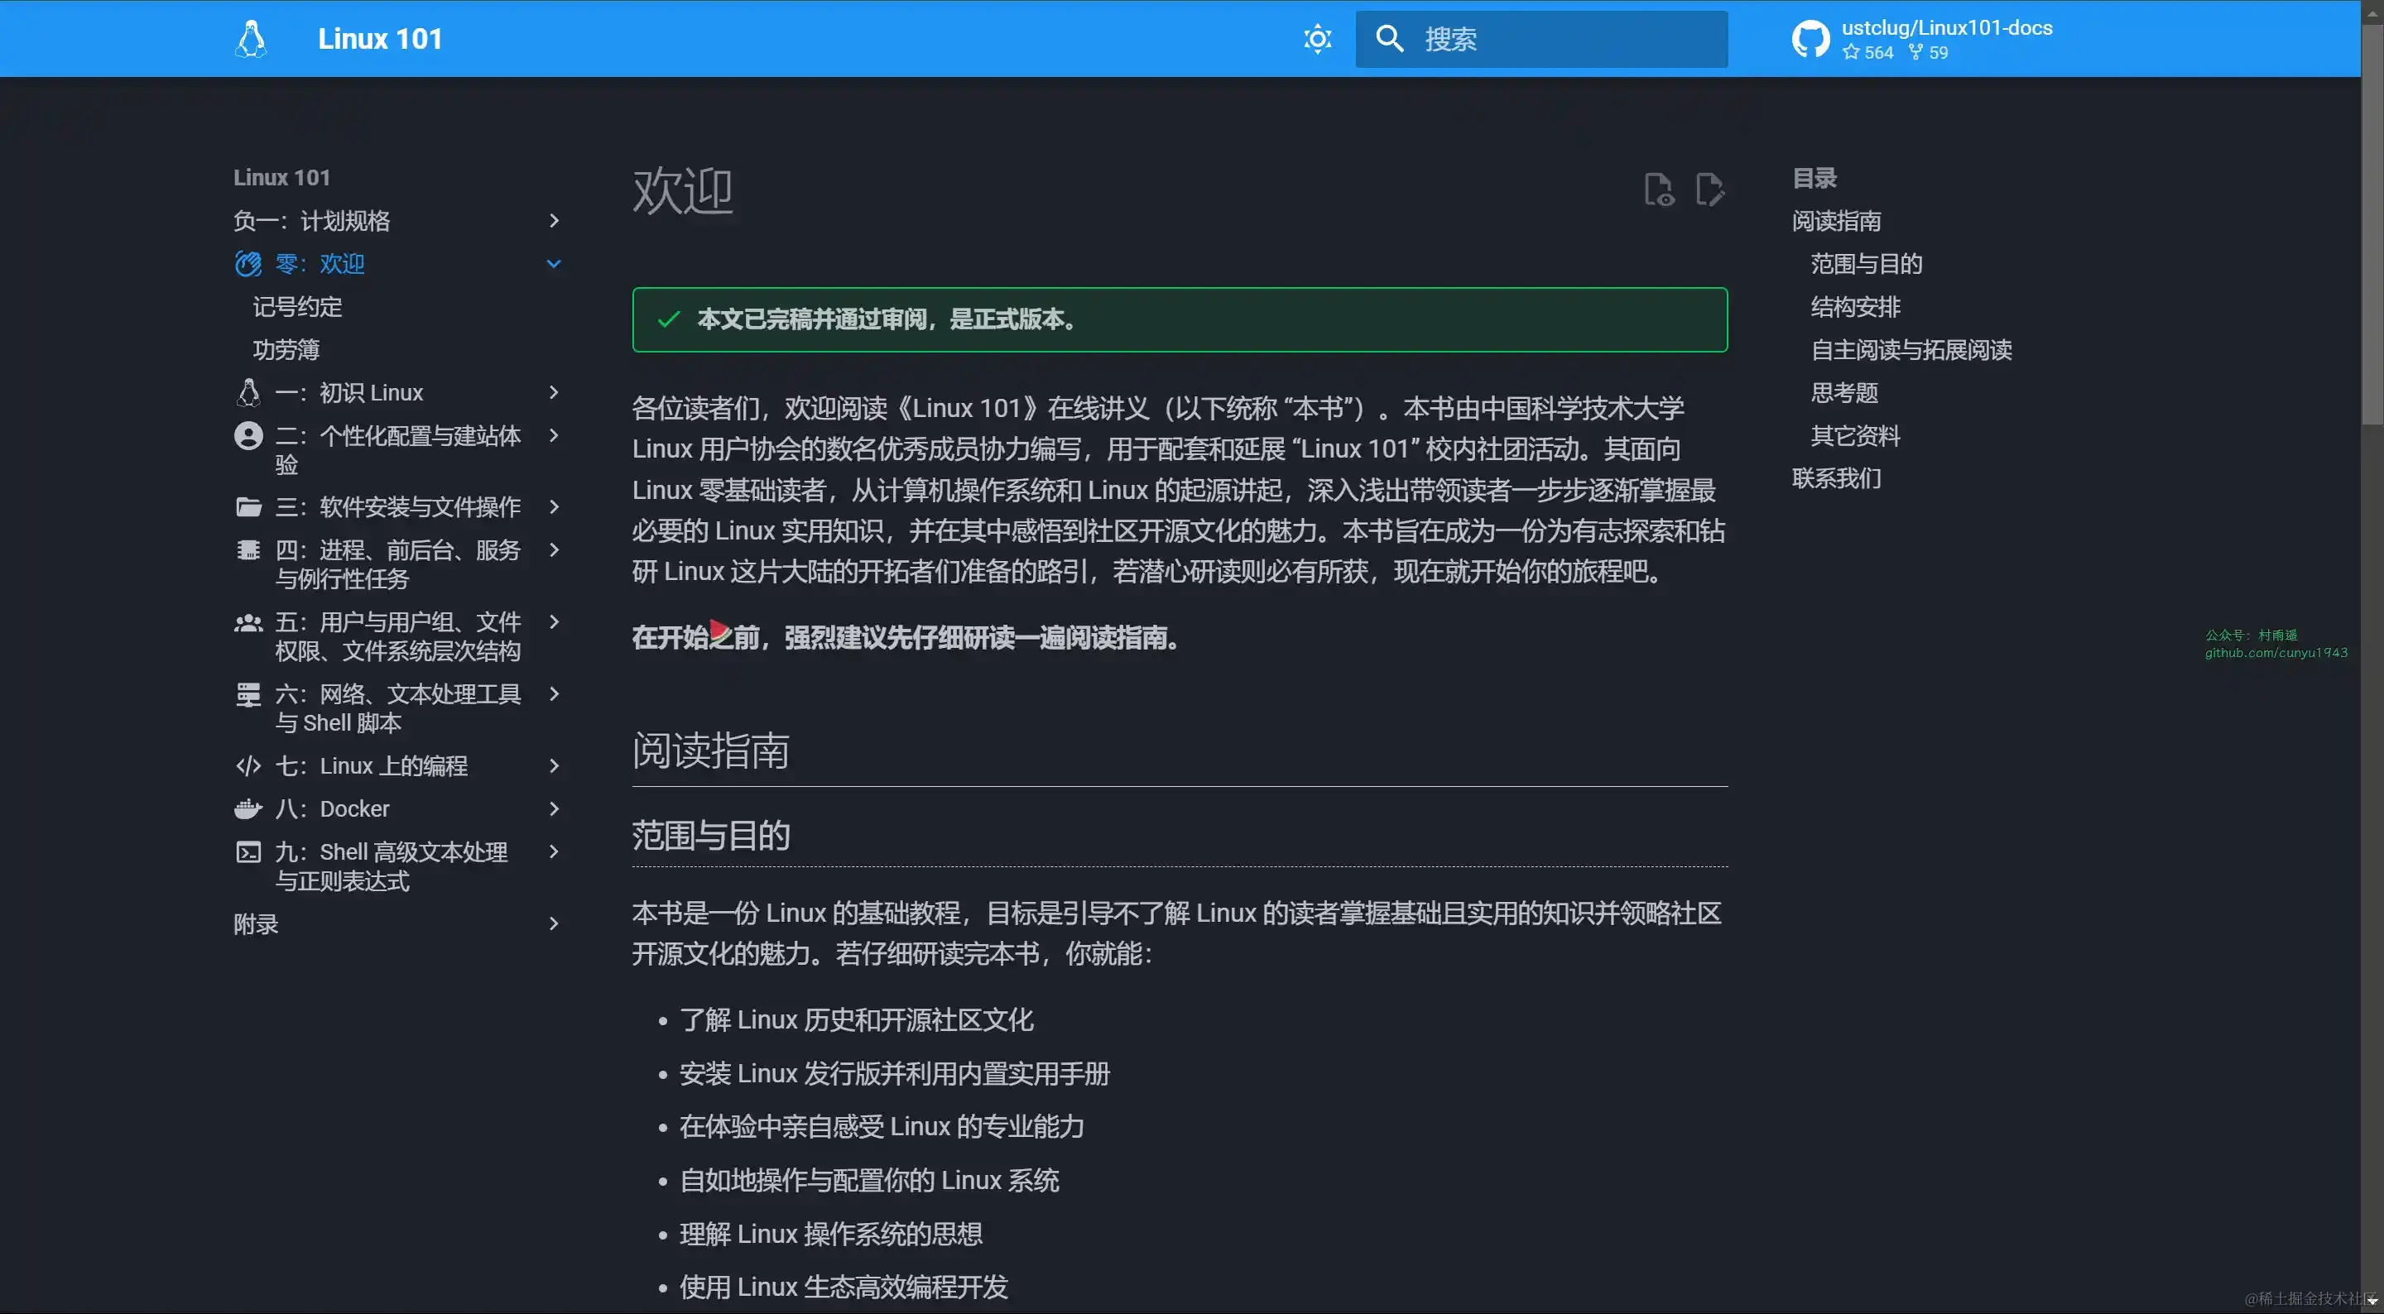
Task: Open 一：初识 Linux chapter
Action: [x=348, y=393]
